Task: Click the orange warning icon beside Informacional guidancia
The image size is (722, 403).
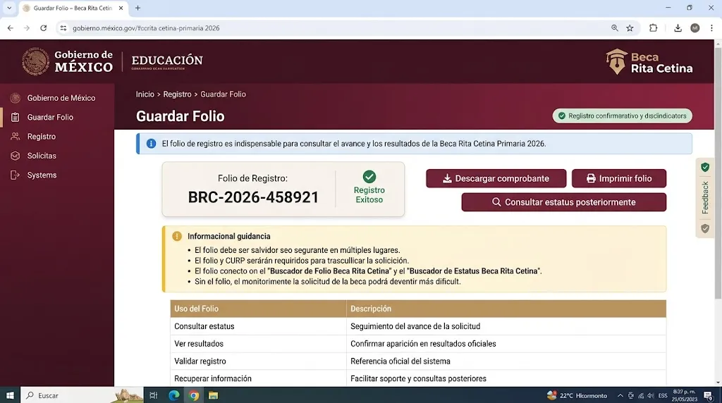Action: (x=177, y=236)
